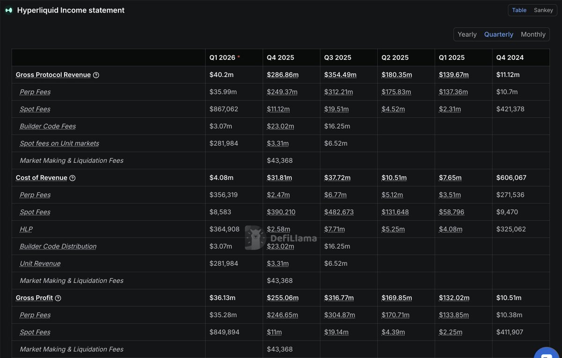Switch to Sankey view
Screen dimensions: 562x358
[x=543, y=10]
